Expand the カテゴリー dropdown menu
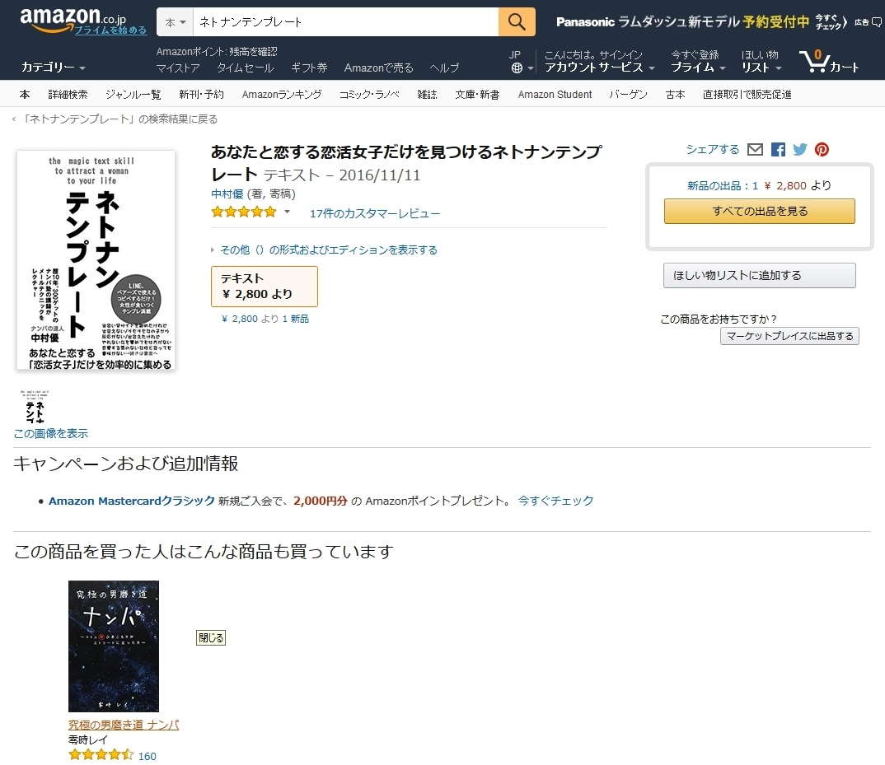 point(53,68)
